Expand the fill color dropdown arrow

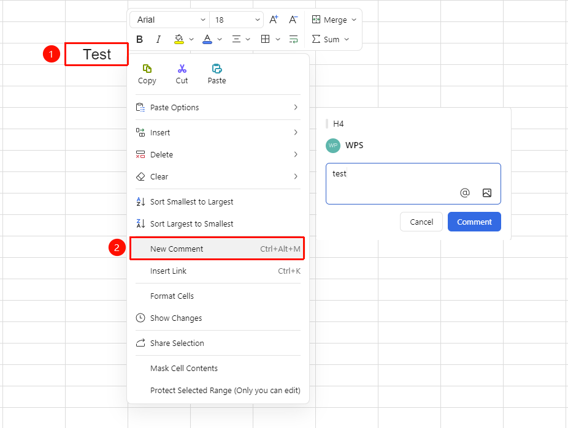click(191, 39)
